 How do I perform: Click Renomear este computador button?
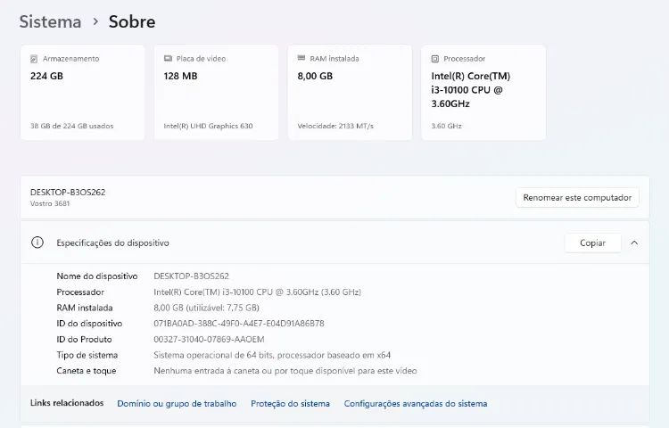577,198
